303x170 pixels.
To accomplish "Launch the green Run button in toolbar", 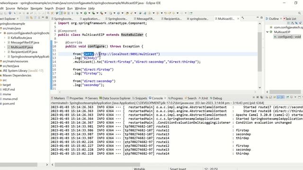I will pyautogui.click(x=85, y=13).
